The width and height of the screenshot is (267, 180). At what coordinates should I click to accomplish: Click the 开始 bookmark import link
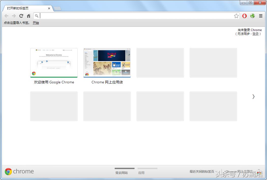[36, 23]
